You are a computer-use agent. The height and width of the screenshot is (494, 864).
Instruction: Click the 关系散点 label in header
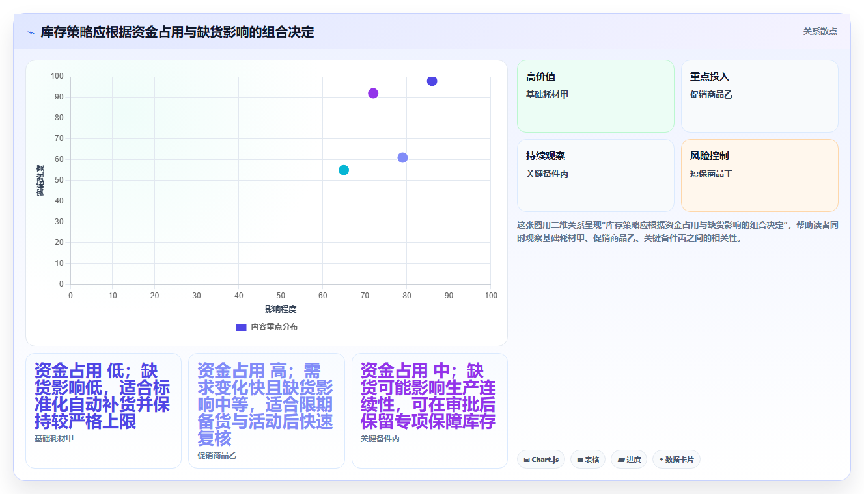tap(820, 31)
